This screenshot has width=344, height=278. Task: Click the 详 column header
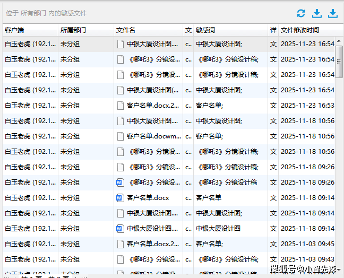point(273,30)
